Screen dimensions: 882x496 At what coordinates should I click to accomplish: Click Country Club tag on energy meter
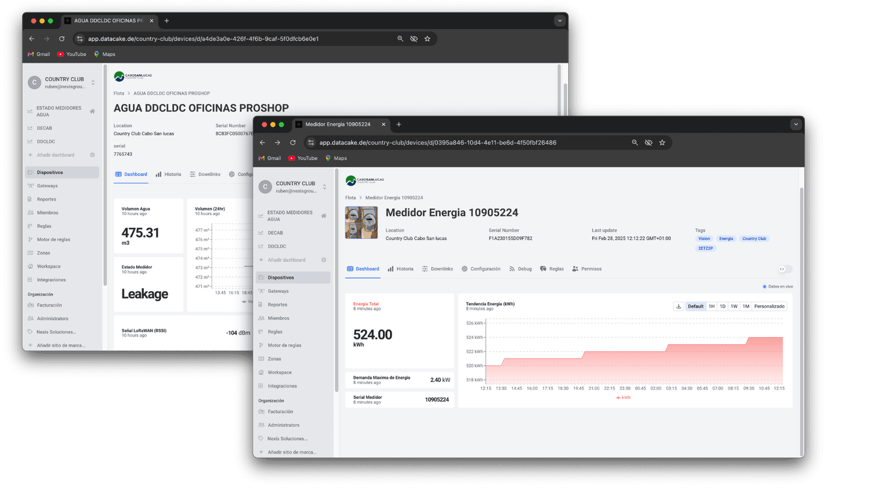754,238
